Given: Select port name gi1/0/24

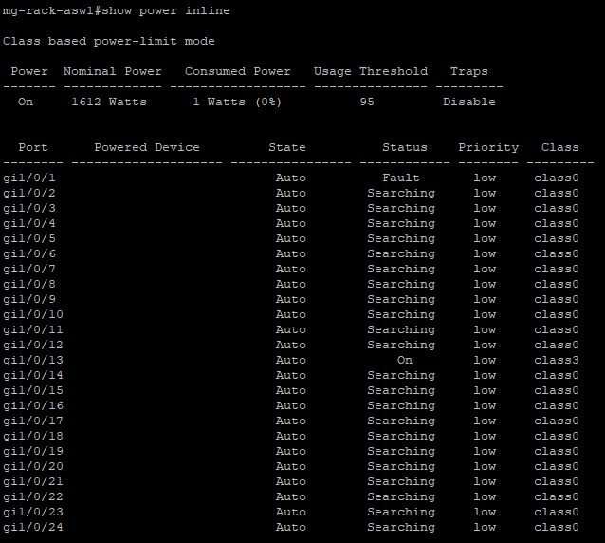Looking at the screenshot, I should (33, 527).
